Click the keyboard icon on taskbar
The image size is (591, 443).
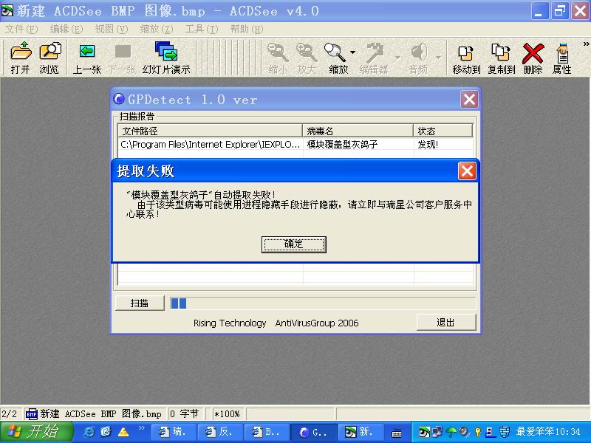pyautogui.click(x=396, y=433)
